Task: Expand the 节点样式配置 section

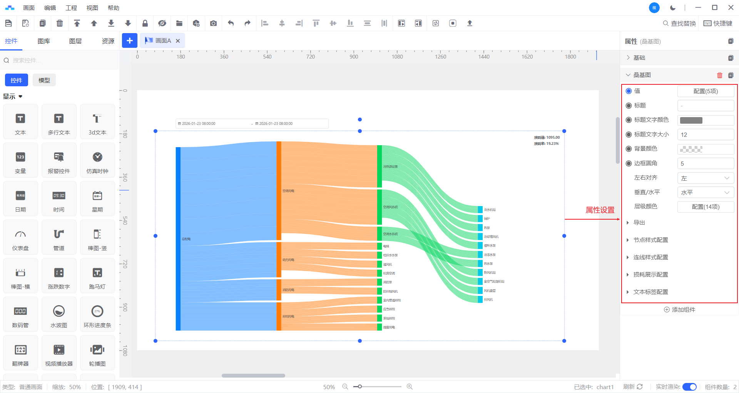Action: (x=650, y=240)
